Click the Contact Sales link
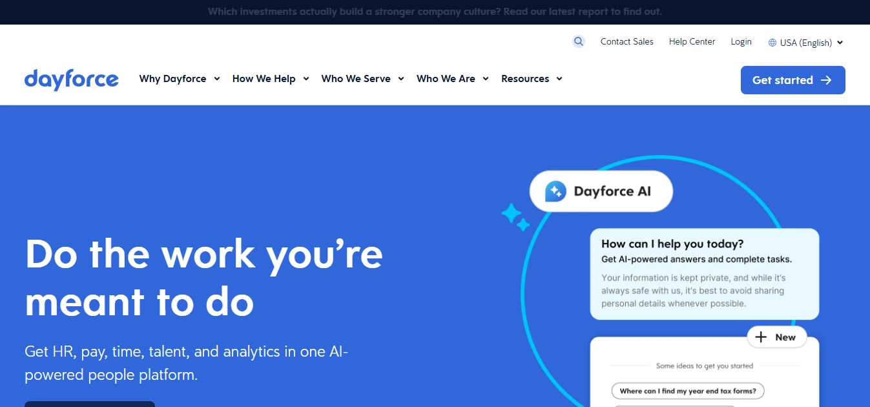 [x=627, y=41]
